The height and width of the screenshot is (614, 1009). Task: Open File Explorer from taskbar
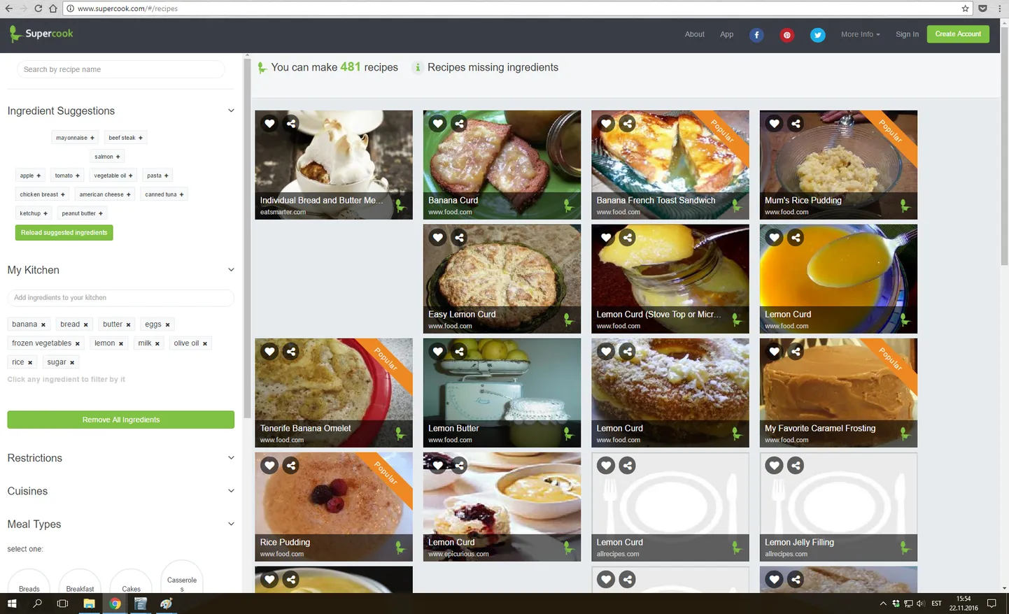coord(89,604)
